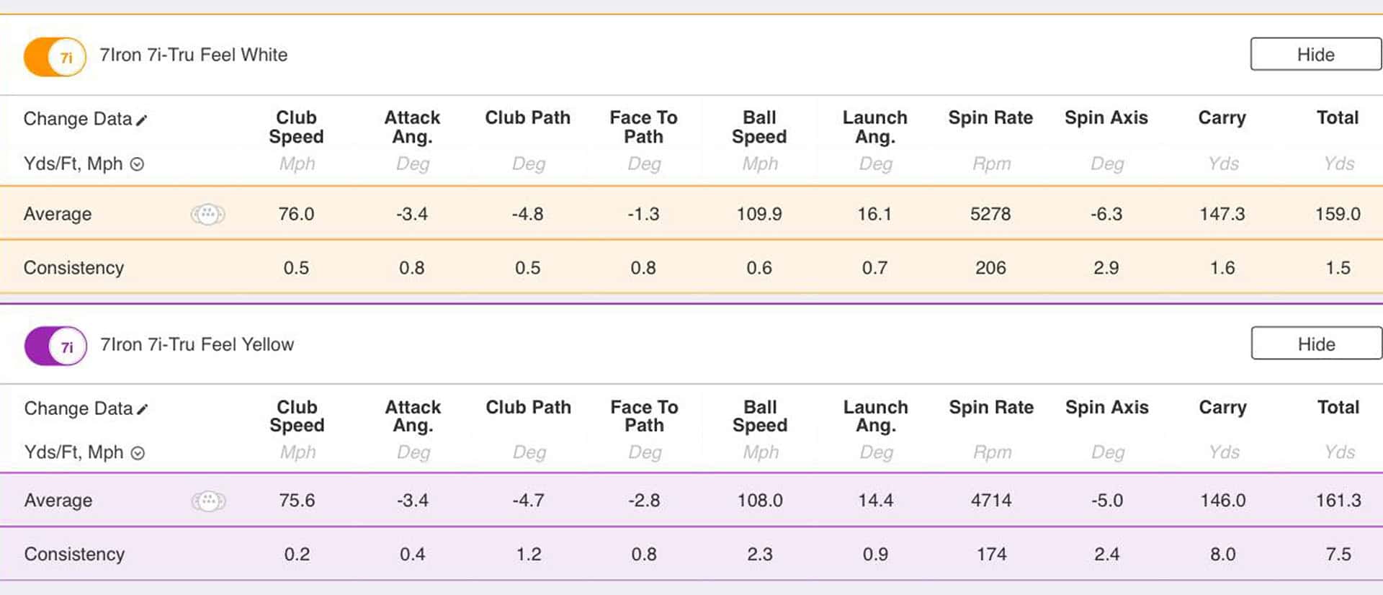Select Spin Rate column header in White table
Image resolution: width=1383 pixels, height=595 pixels.
point(990,118)
